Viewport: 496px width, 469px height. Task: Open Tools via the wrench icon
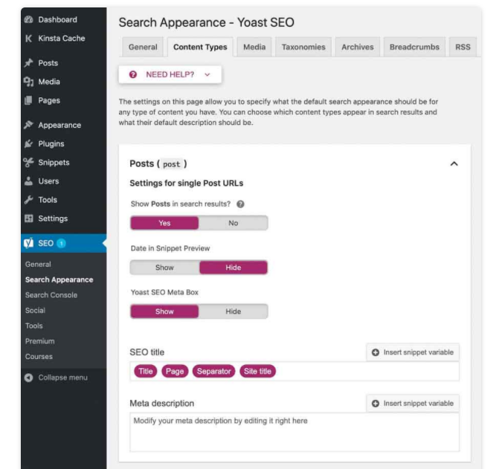[x=29, y=200]
